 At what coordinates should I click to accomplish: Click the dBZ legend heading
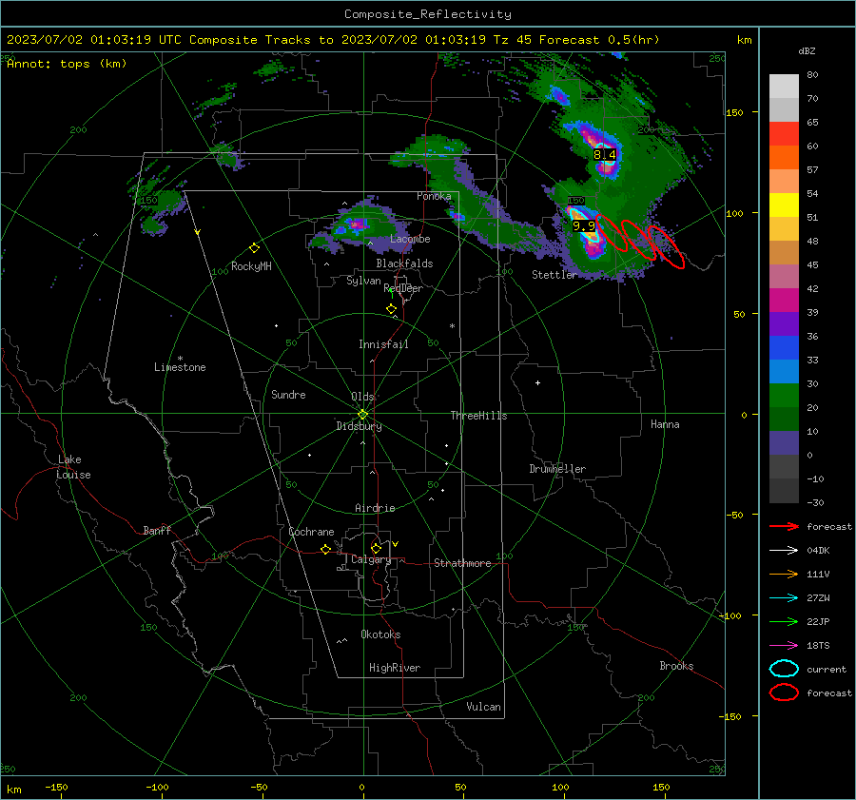[x=807, y=51]
